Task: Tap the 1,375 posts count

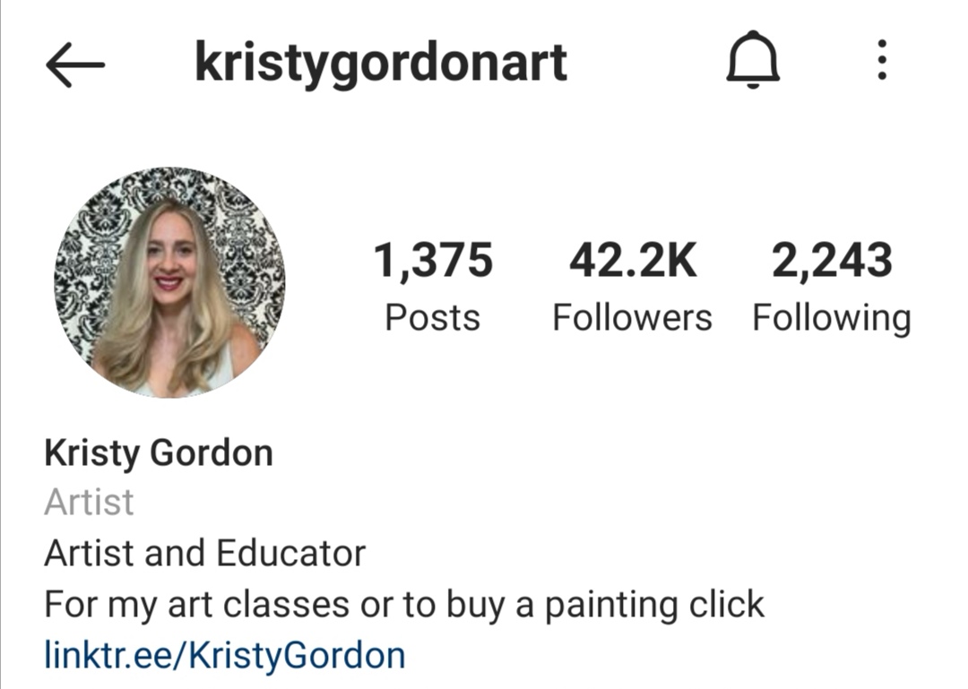Action: click(x=434, y=261)
